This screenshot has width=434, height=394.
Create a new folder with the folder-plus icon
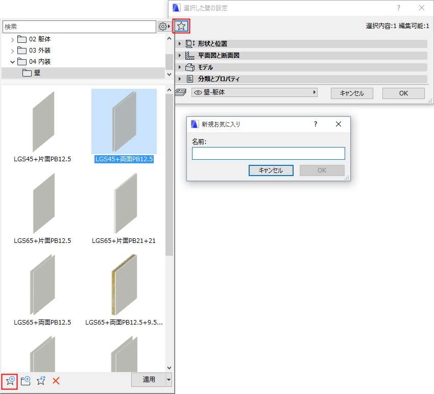tap(25, 381)
